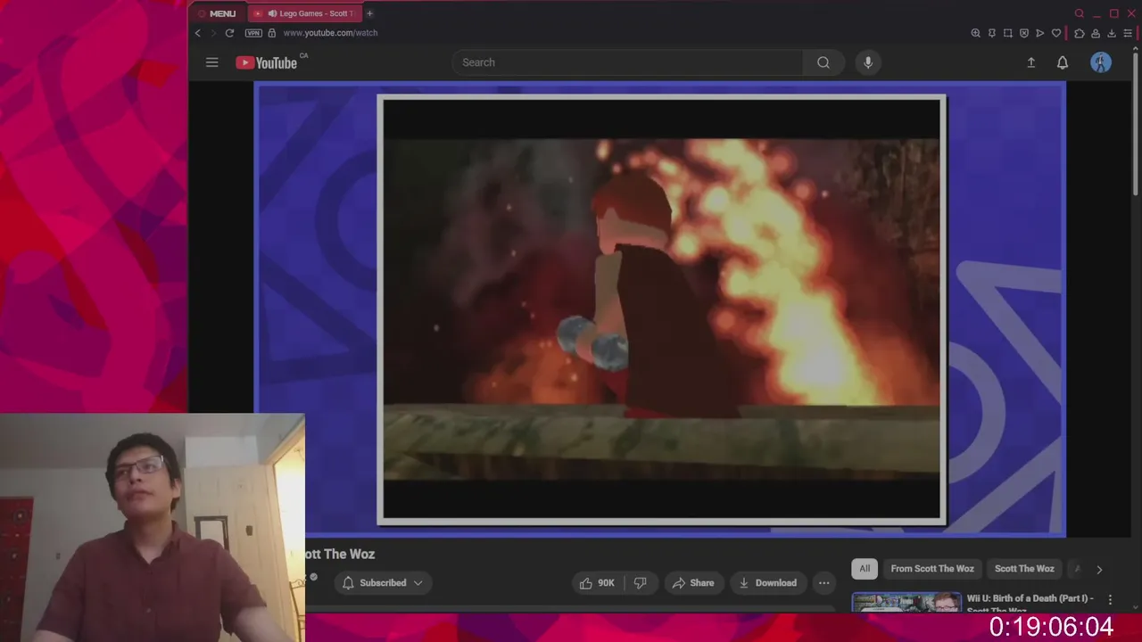Open the Wii U: Birth of a Death thumbnail
The image size is (1142, 642).
click(x=906, y=602)
